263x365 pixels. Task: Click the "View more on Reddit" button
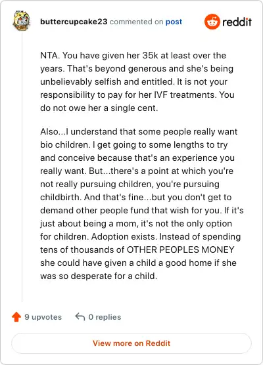[131, 343]
